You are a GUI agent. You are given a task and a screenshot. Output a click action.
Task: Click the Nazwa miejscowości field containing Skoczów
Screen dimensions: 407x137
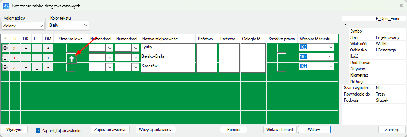point(168,67)
